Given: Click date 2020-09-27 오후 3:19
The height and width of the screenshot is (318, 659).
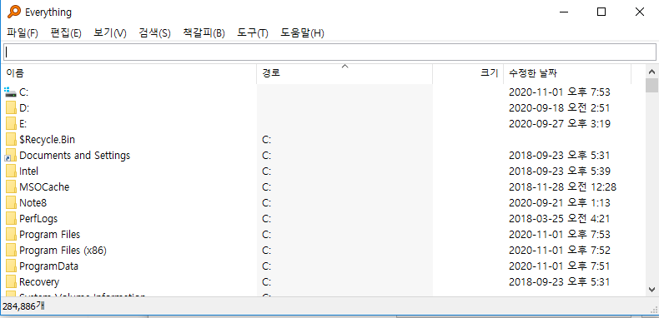Looking at the screenshot, I should [560, 124].
